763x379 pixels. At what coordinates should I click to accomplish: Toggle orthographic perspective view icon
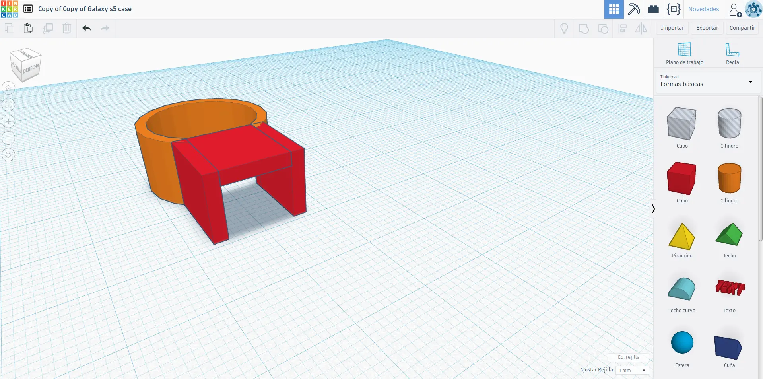coord(8,155)
